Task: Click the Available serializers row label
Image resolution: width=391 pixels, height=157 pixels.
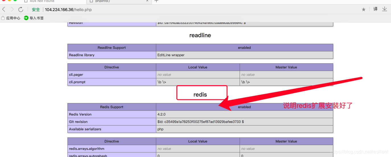Action: [x=112, y=129]
